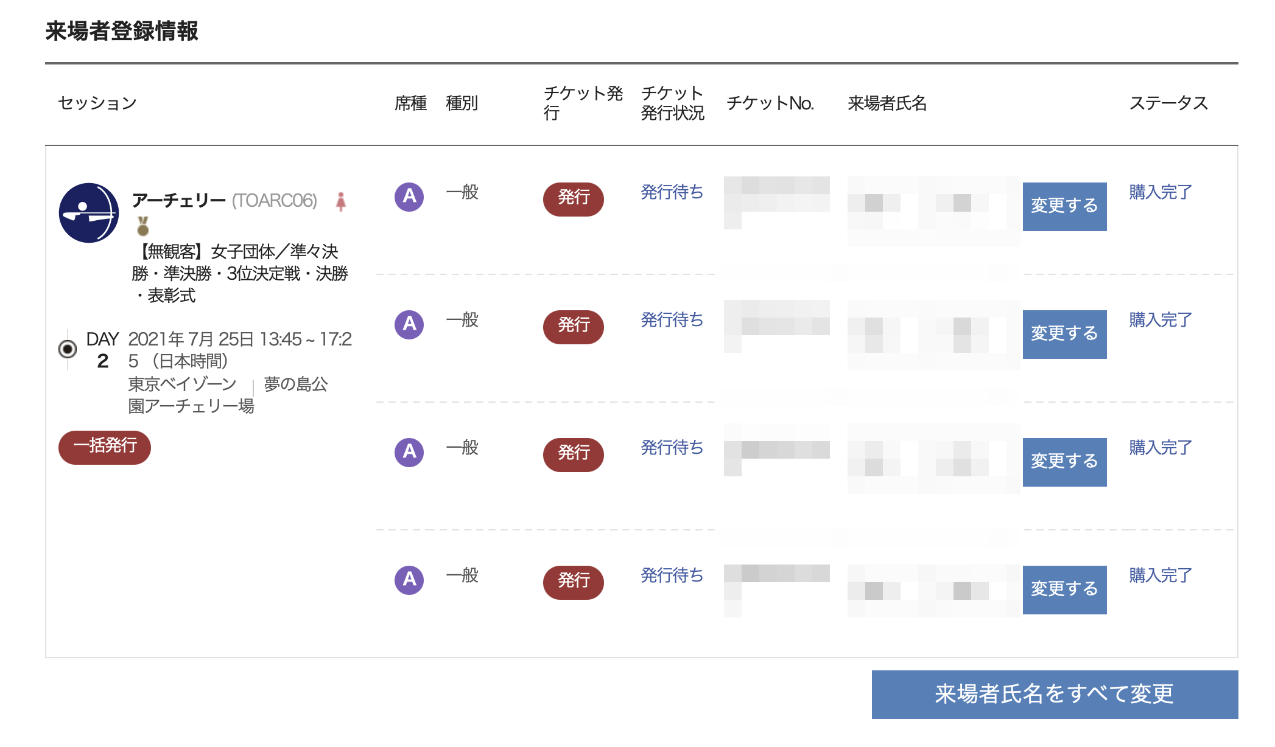The height and width of the screenshot is (747, 1275).
Task: Click 変更する for the third visitor name
Action: click(1064, 462)
